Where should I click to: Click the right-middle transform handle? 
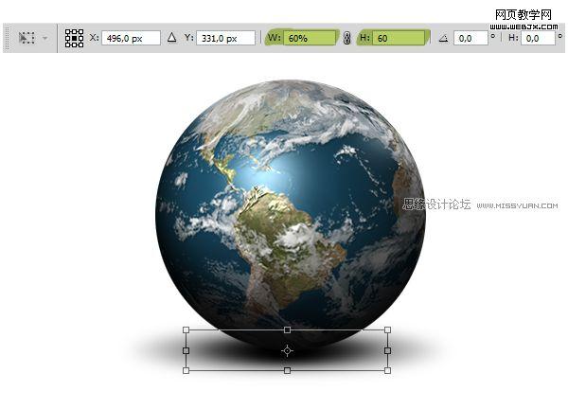(x=387, y=350)
